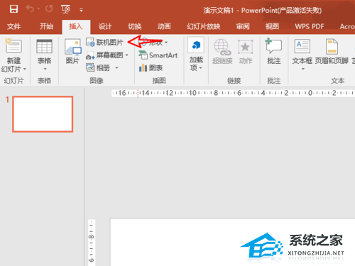
Task: Click the 屏幕截图 screenshot button
Action: 104,55
